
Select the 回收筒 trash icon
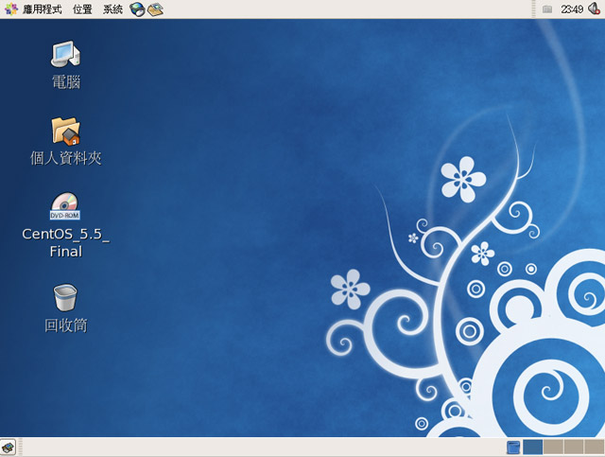(x=65, y=297)
